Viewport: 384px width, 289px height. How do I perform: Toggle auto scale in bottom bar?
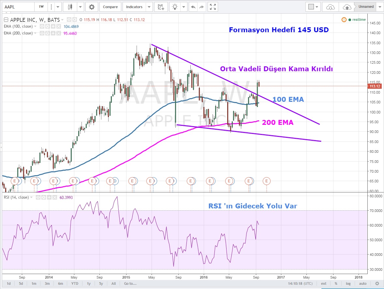(363, 283)
